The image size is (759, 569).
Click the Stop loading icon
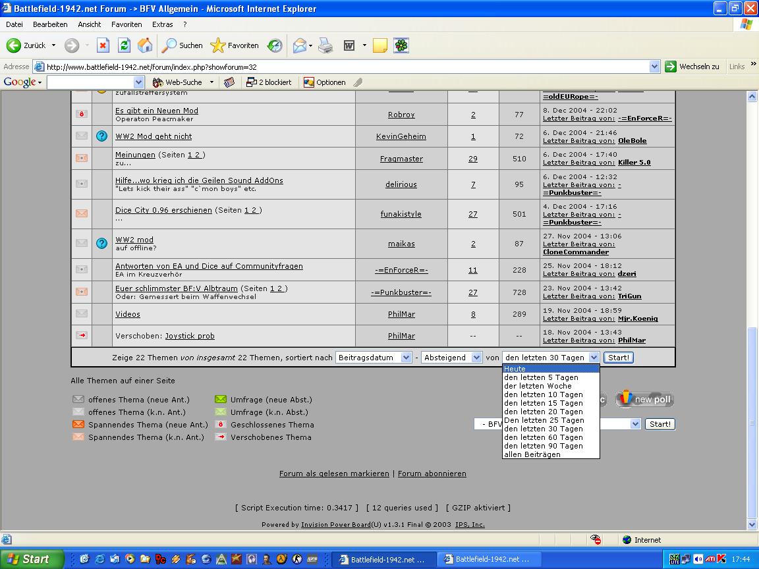pos(103,45)
